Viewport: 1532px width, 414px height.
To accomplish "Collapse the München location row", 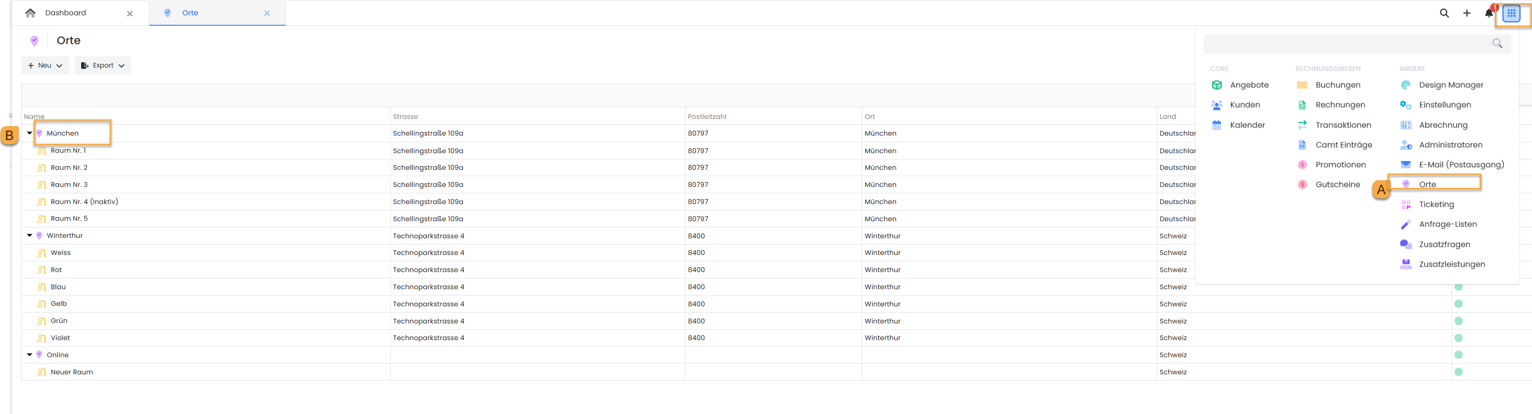I will 29,134.
